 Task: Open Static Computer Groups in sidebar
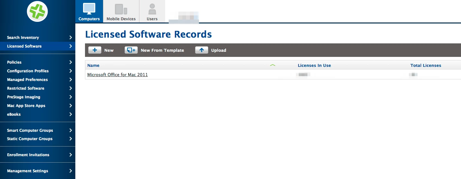(30, 139)
